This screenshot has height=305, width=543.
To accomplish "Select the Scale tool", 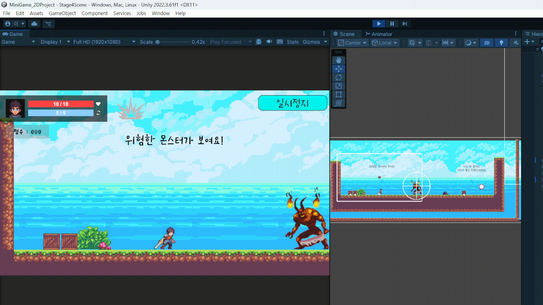I will pyautogui.click(x=339, y=86).
